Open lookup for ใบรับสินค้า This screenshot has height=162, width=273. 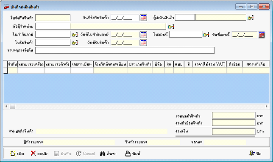point(75,43)
